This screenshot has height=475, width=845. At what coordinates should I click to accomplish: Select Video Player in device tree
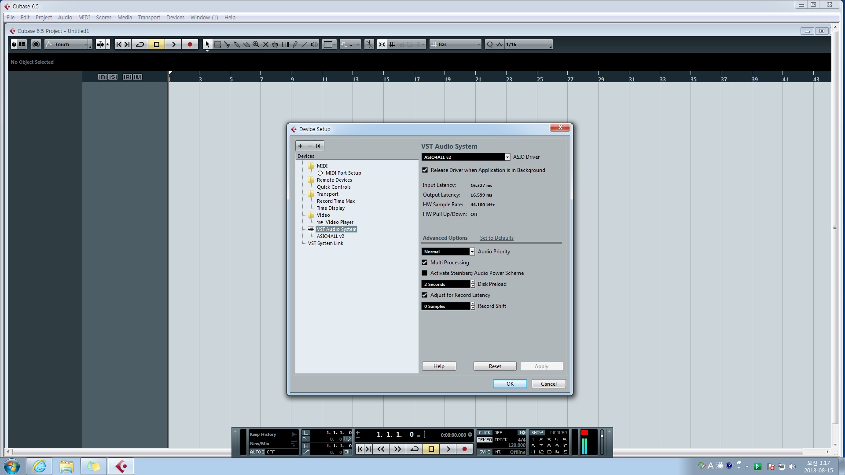pos(339,222)
